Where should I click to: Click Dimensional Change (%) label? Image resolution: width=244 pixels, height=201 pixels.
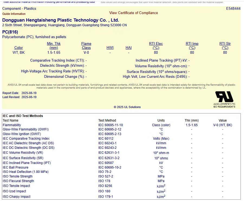pyautogui.click(x=64, y=76)
